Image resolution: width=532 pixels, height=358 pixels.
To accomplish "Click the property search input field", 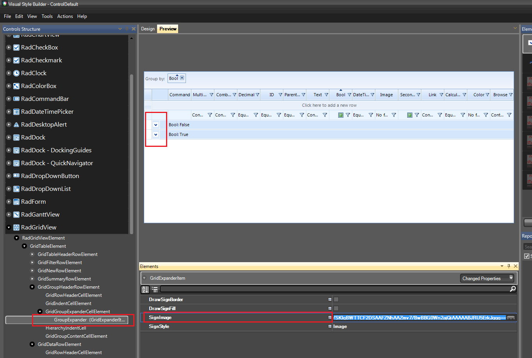I will click(x=334, y=289).
